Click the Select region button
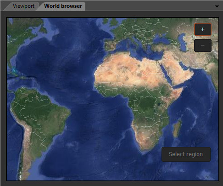This screenshot has width=223, height=186. click(186, 154)
